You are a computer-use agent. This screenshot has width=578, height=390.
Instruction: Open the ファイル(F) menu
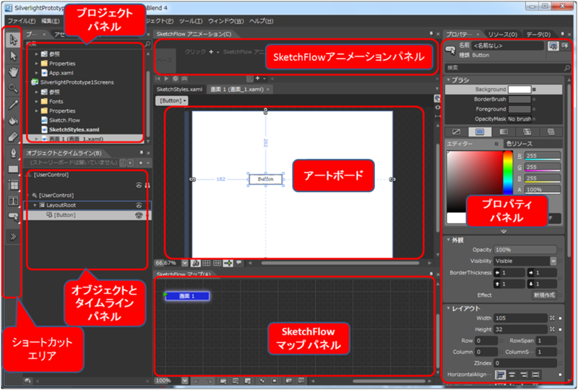pyautogui.click(x=22, y=21)
